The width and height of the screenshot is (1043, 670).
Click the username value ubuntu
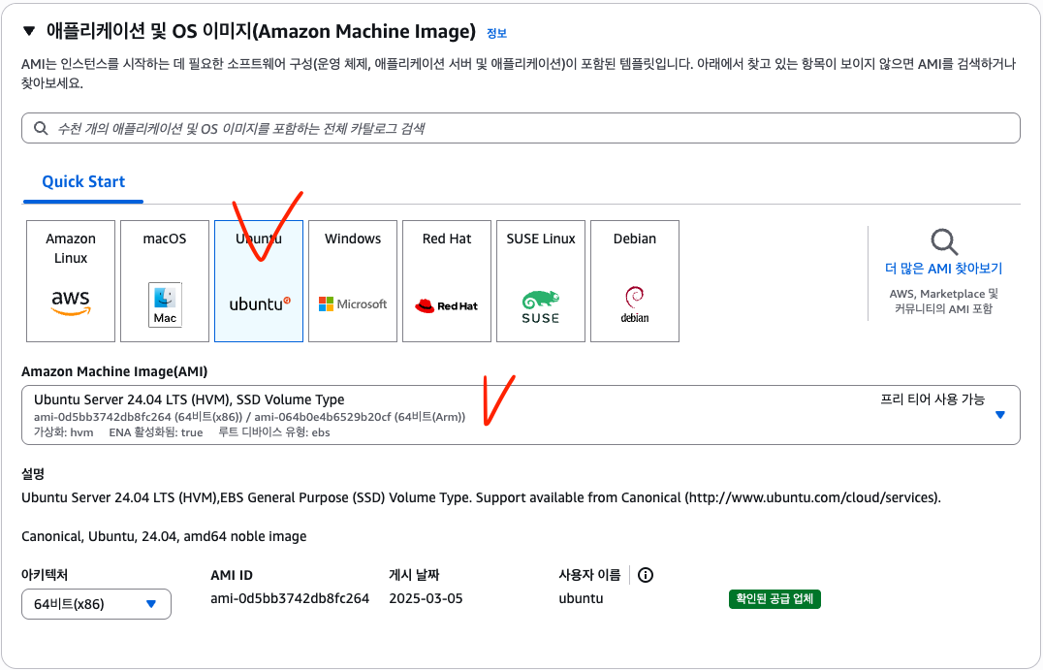581,598
